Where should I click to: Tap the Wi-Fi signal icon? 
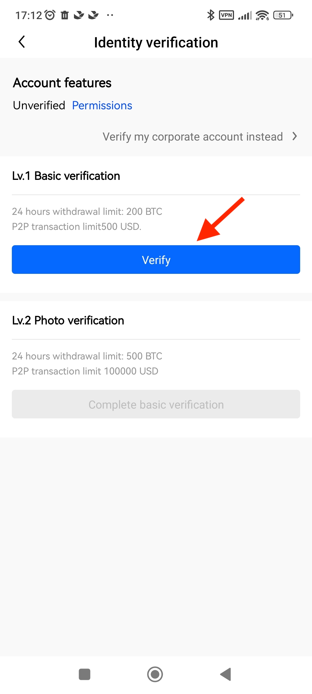tap(262, 15)
